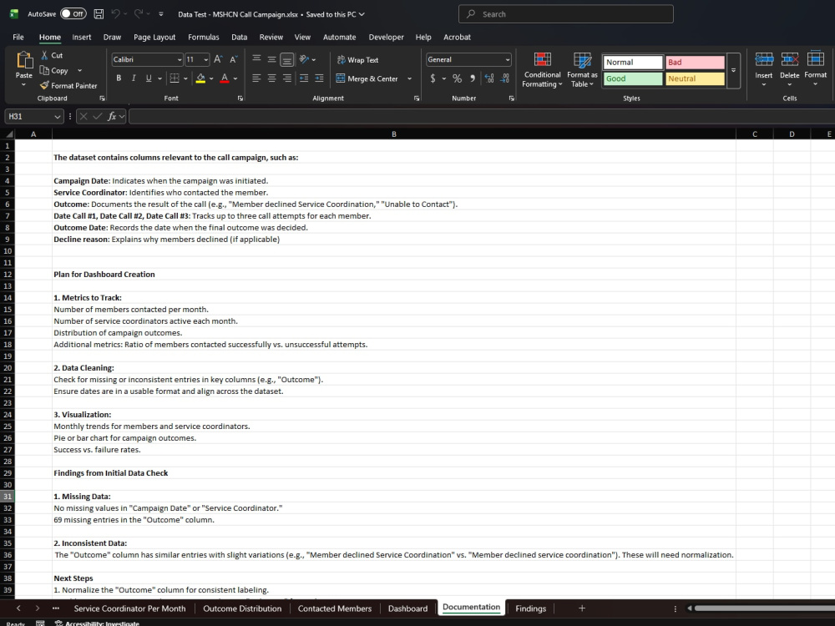Screen dimensions: 835x626
Task: Apply the Good cell style swatch
Action: coord(633,78)
